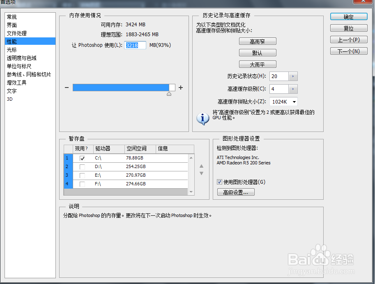
Task: Click the 现用? column header
Action: (83, 149)
